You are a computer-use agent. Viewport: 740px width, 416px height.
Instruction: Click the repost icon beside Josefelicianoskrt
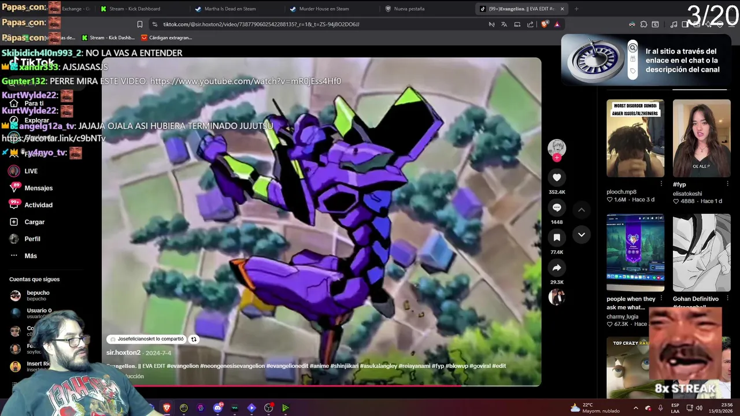pos(194,339)
